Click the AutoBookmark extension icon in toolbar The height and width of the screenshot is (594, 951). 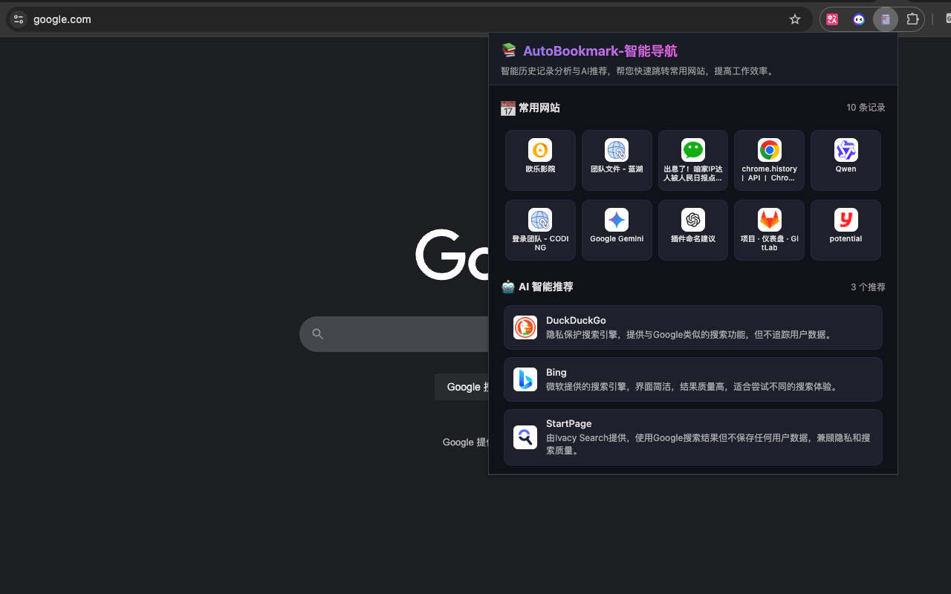pyautogui.click(x=885, y=19)
